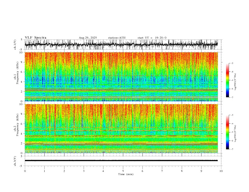Click the ch.3 voltage waveform trace

(121, 161)
